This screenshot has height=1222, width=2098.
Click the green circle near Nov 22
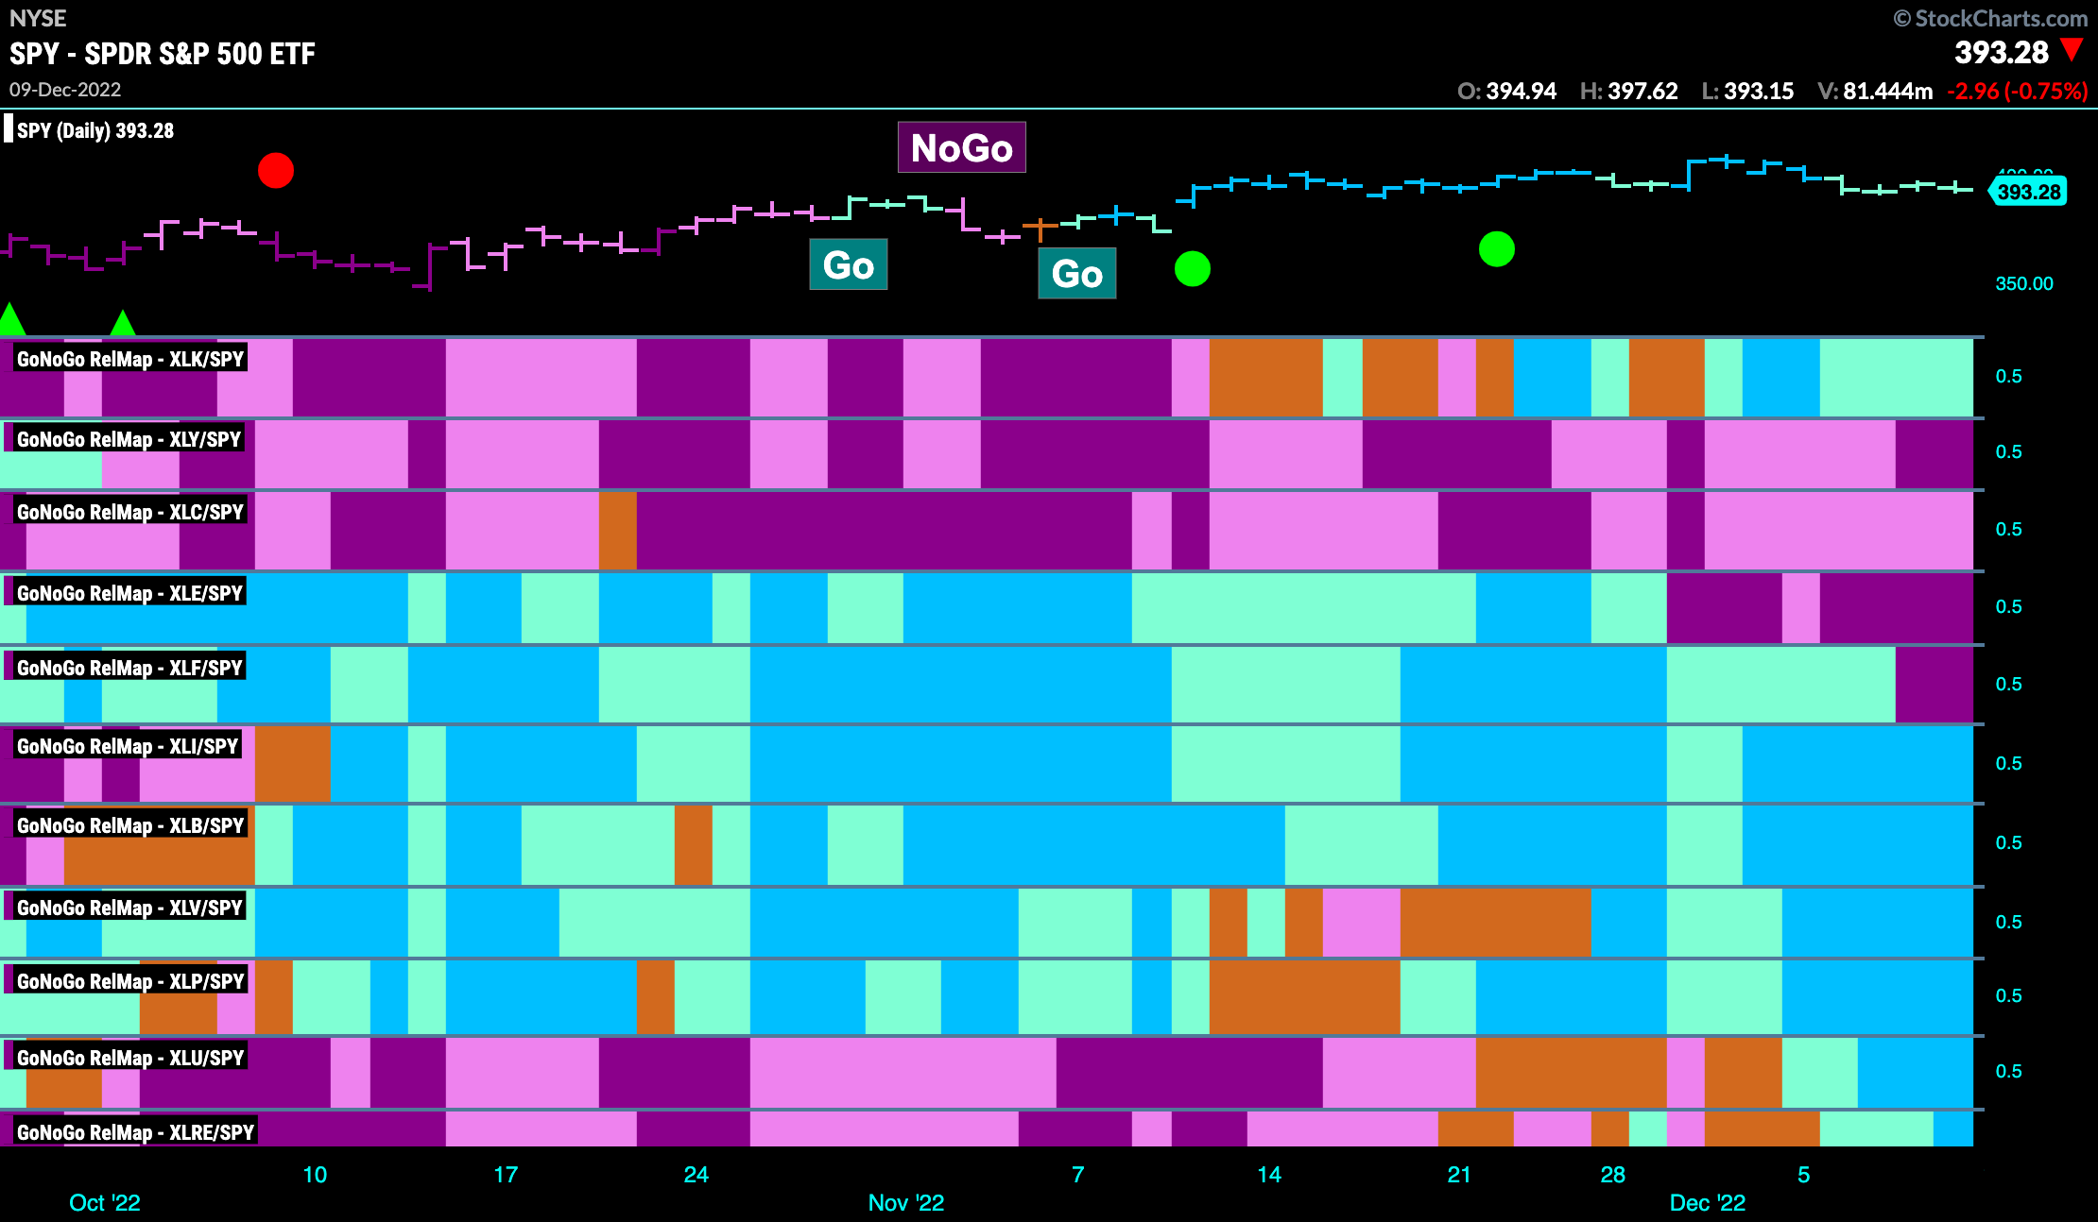[x=1497, y=249]
